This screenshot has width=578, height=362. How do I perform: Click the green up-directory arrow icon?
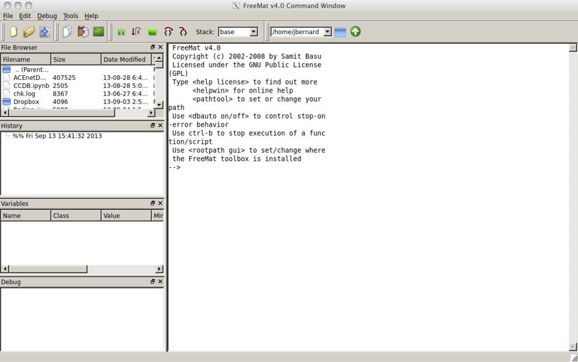pos(355,31)
